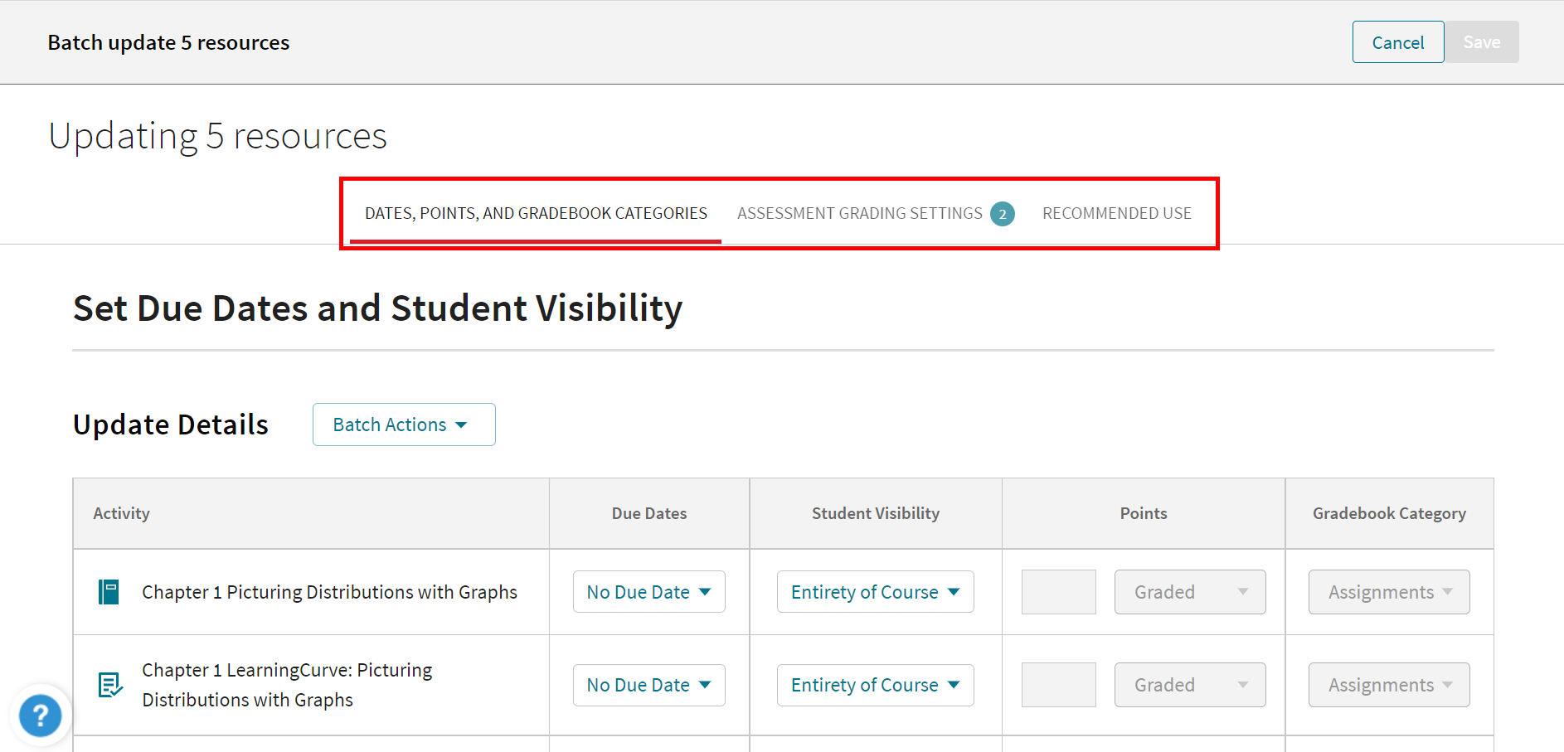Viewport: 1564px width, 752px height.
Task: Open the Assignments gradebook dropdown for Picturing Distributions
Action: coord(1388,591)
